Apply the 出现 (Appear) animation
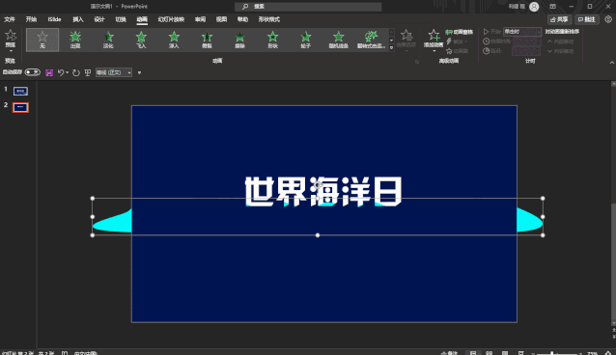This screenshot has width=616, height=355. point(75,40)
